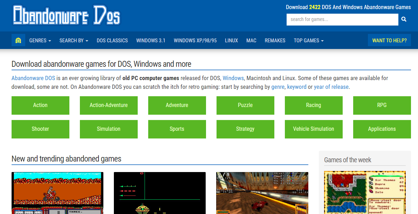Browse the Sports genre button
418x214 pixels.
coord(177,129)
